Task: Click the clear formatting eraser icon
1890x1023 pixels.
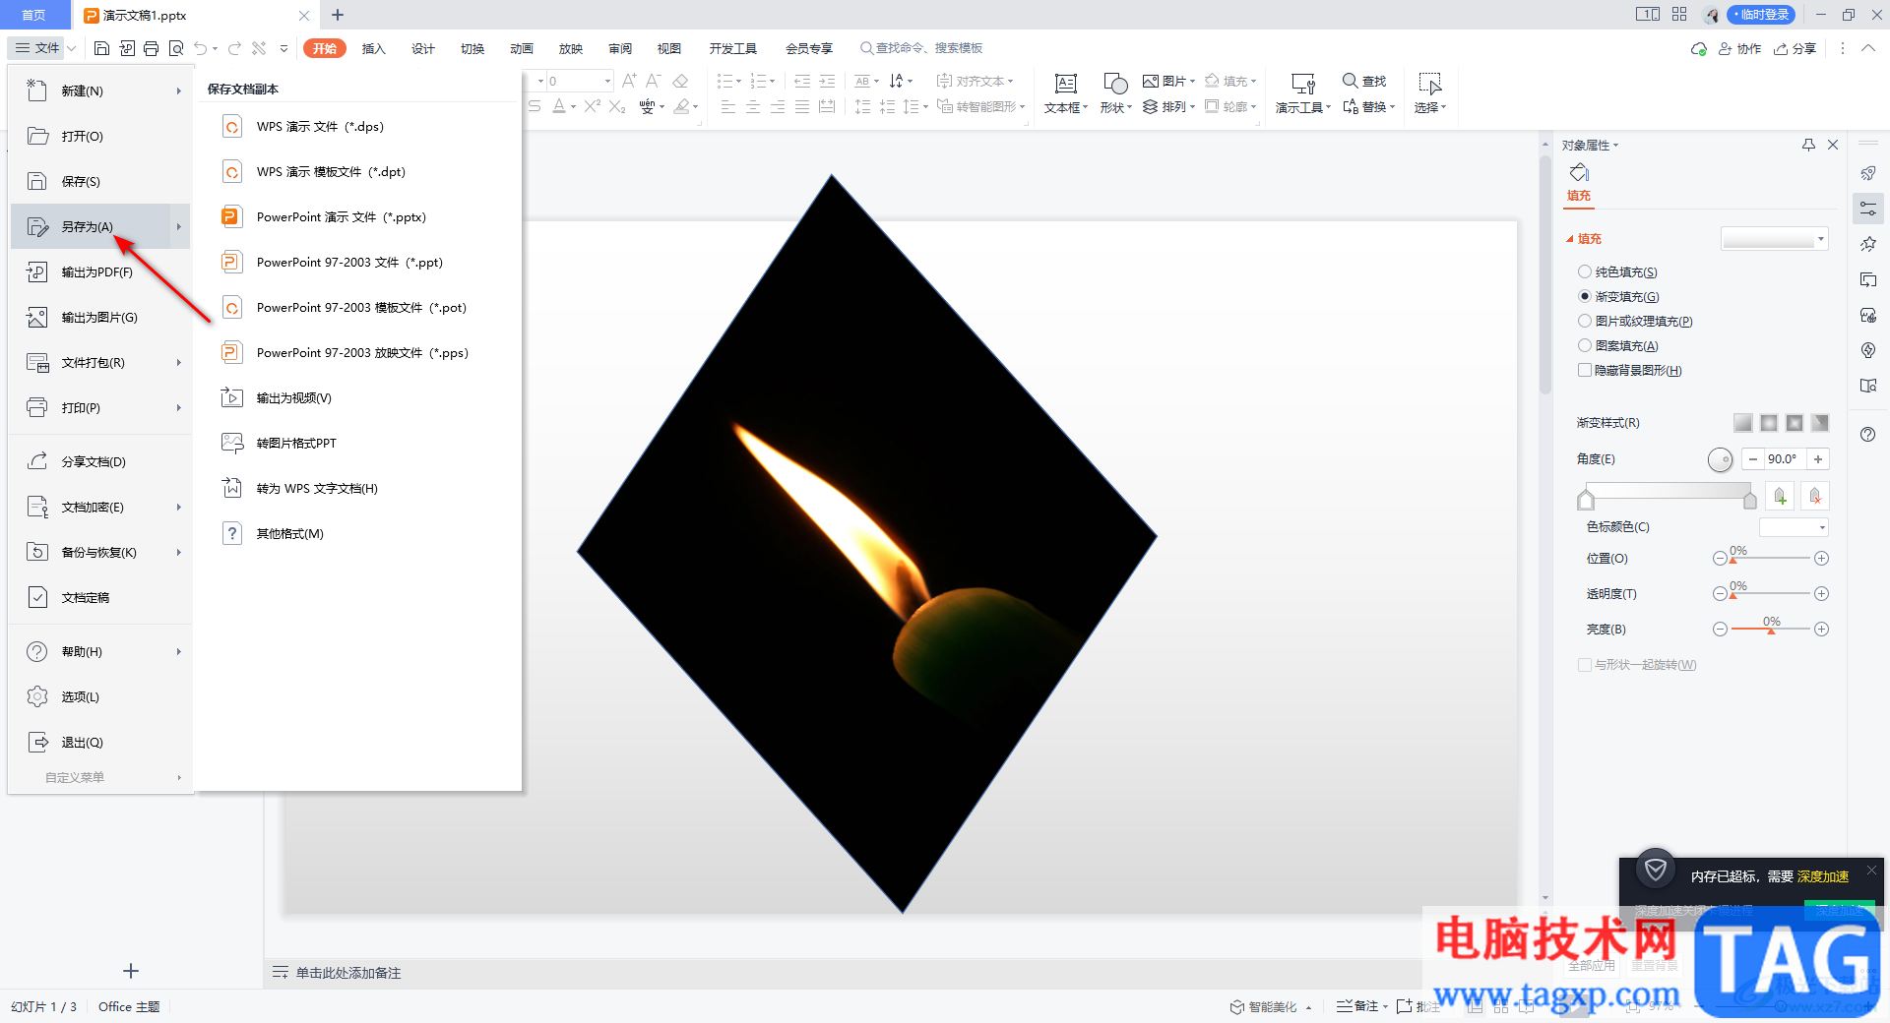Action: (x=680, y=81)
